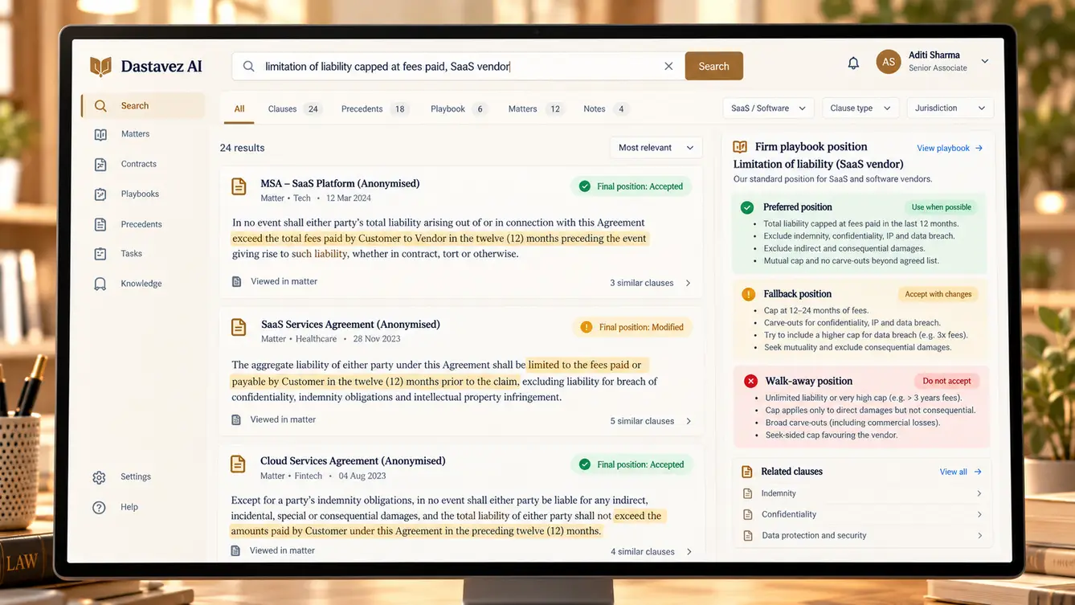Click Cloud Services card's Final position: Accepted badge
The image size is (1075, 605).
pyautogui.click(x=631, y=464)
